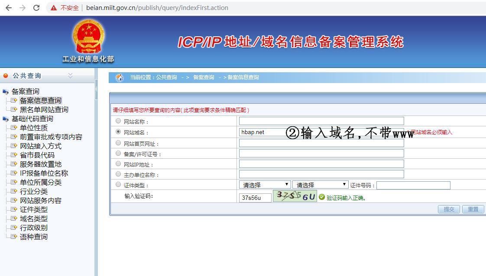Click the 提交 submit button
Image resolution: width=486 pixels, height=276 pixels.
449,209
